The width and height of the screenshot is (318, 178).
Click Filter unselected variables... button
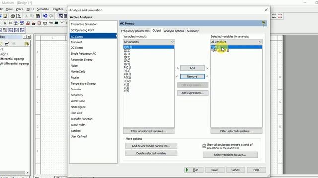pyautogui.click(x=149, y=131)
